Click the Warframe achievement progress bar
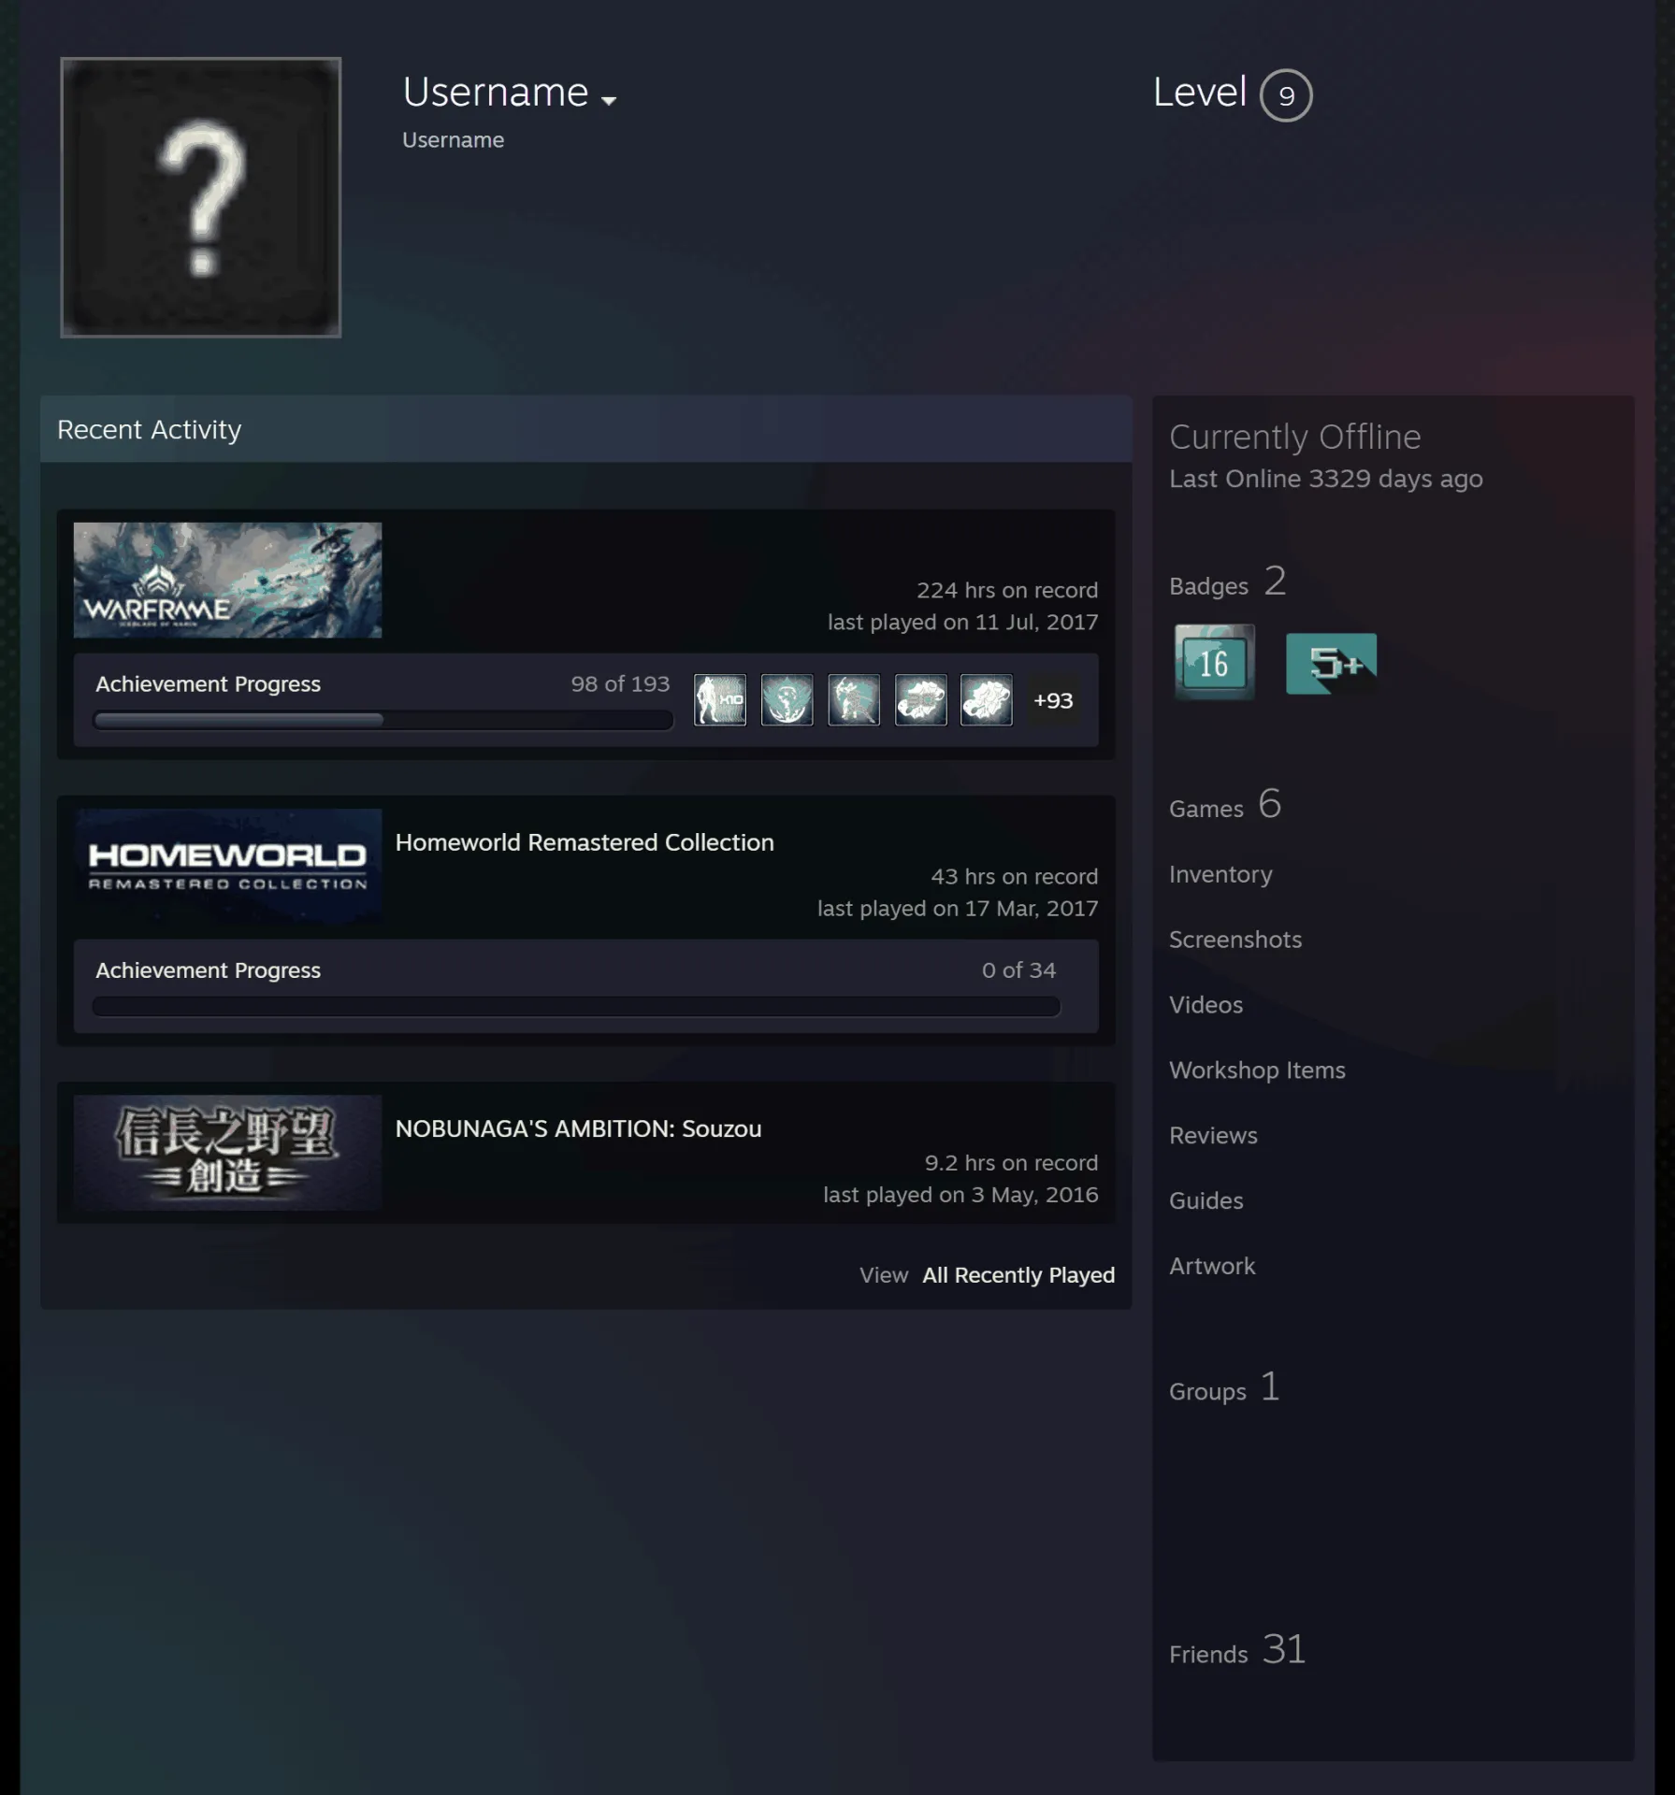The height and width of the screenshot is (1795, 1675). [x=383, y=720]
